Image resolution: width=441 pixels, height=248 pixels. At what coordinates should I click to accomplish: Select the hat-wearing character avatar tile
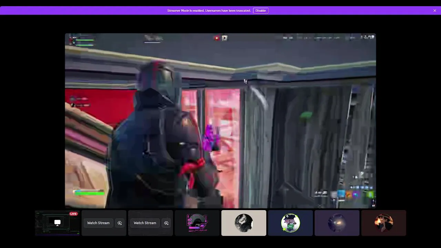coord(383,223)
